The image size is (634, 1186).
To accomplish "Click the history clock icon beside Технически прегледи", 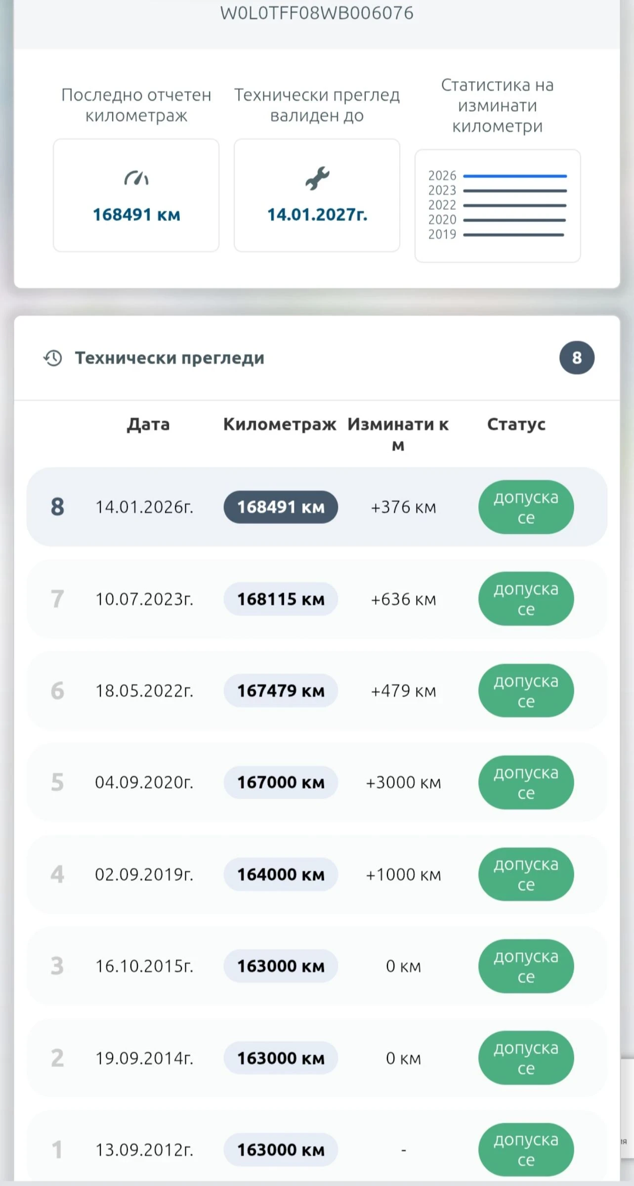I will click(x=53, y=358).
